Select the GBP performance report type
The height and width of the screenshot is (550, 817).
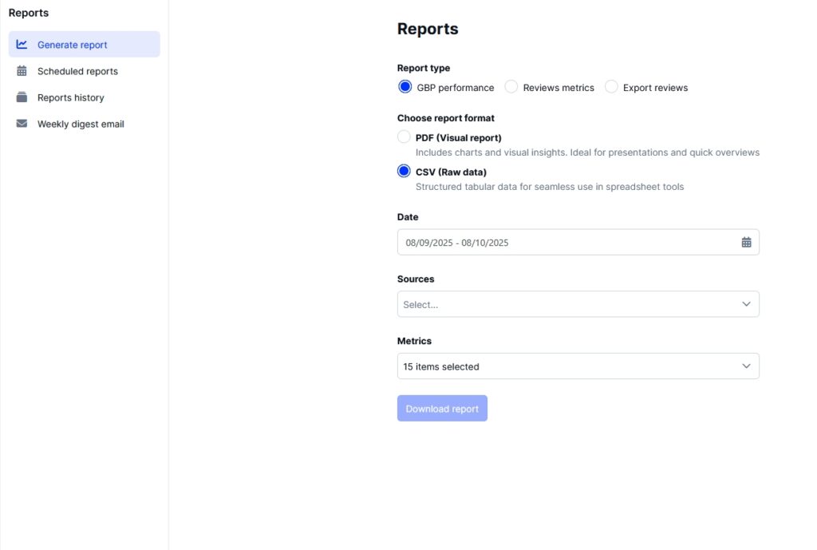point(405,87)
